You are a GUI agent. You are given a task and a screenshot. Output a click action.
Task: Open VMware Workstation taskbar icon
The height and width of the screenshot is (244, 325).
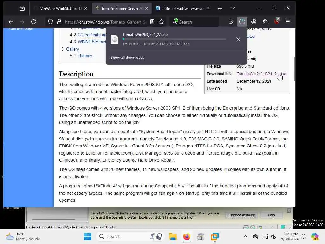(215, 236)
